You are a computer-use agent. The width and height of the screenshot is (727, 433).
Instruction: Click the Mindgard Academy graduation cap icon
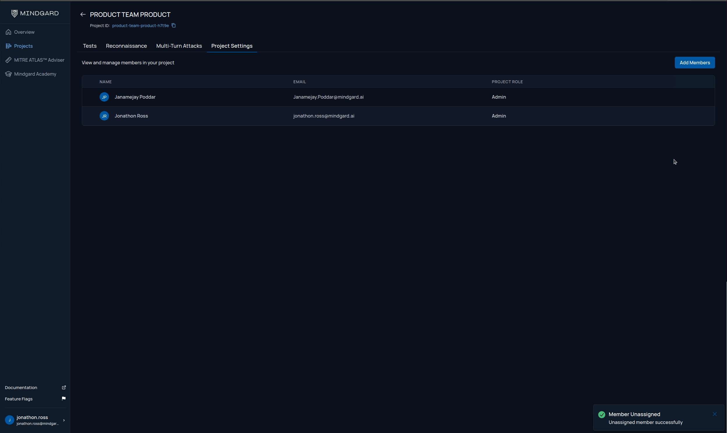(x=8, y=74)
